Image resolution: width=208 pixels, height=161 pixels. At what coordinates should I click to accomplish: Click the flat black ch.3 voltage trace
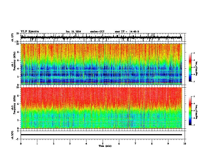click(x=101, y=135)
